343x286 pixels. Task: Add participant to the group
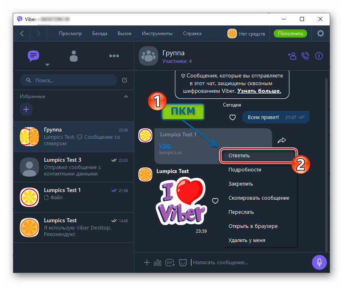pos(292,56)
